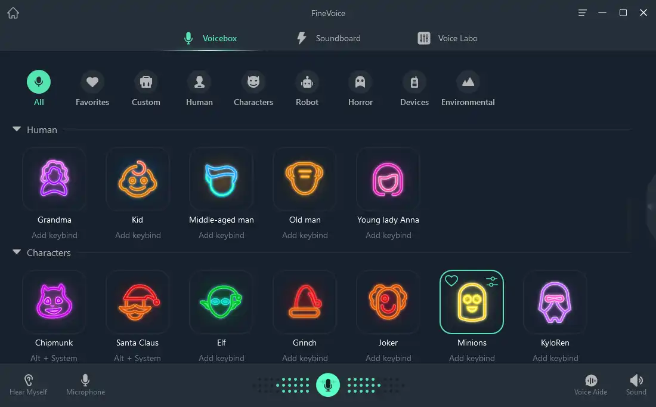The width and height of the screenshot is (656, 407).
Task: Click the Characters section heading text
Action: tap(48, 252)
